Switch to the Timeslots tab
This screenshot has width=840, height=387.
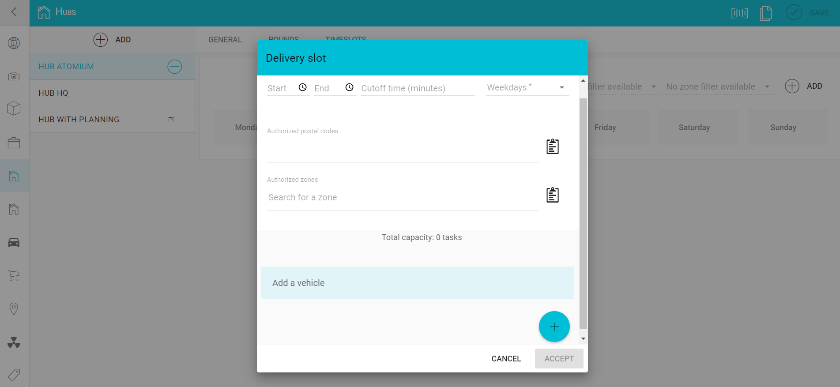tap(346, 39)
